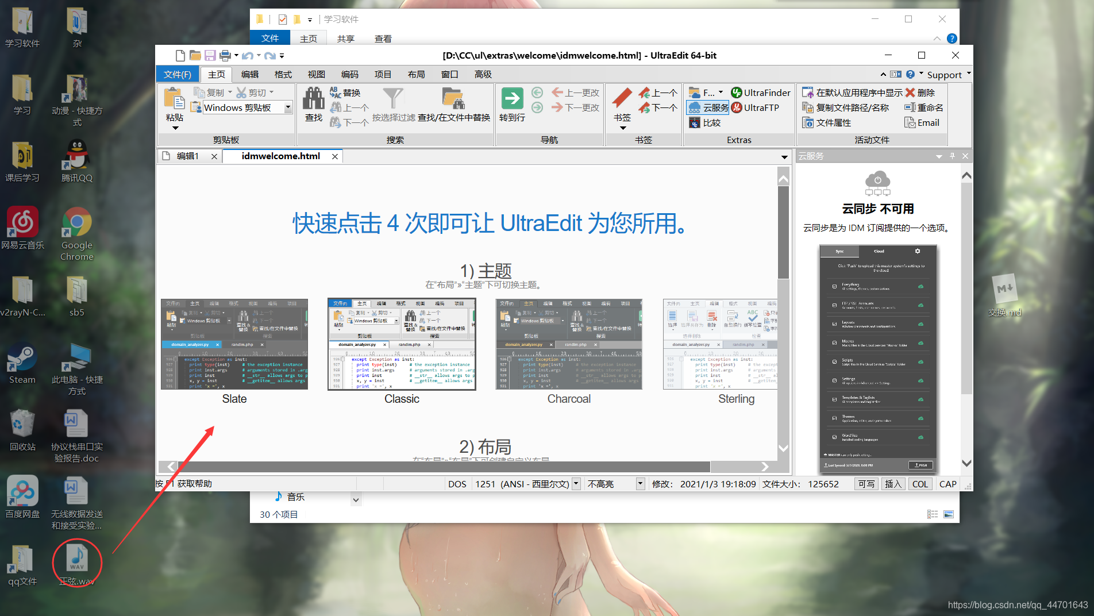Go to previous bookmark (上一个)
1094x616 pixels.
[x=658, y=93]
